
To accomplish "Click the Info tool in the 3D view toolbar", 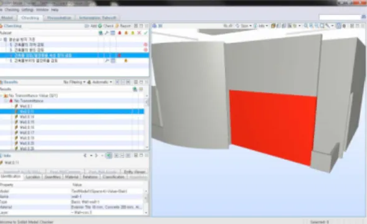I will 260,26.
